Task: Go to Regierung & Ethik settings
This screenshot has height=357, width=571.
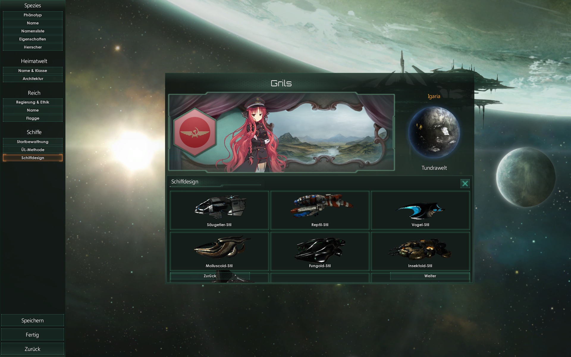Action: (33, 102)
